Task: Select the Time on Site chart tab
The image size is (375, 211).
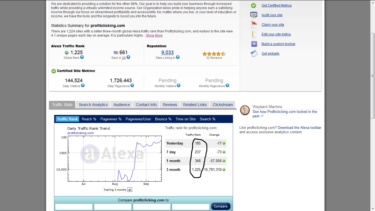Action: pos(186,119)
